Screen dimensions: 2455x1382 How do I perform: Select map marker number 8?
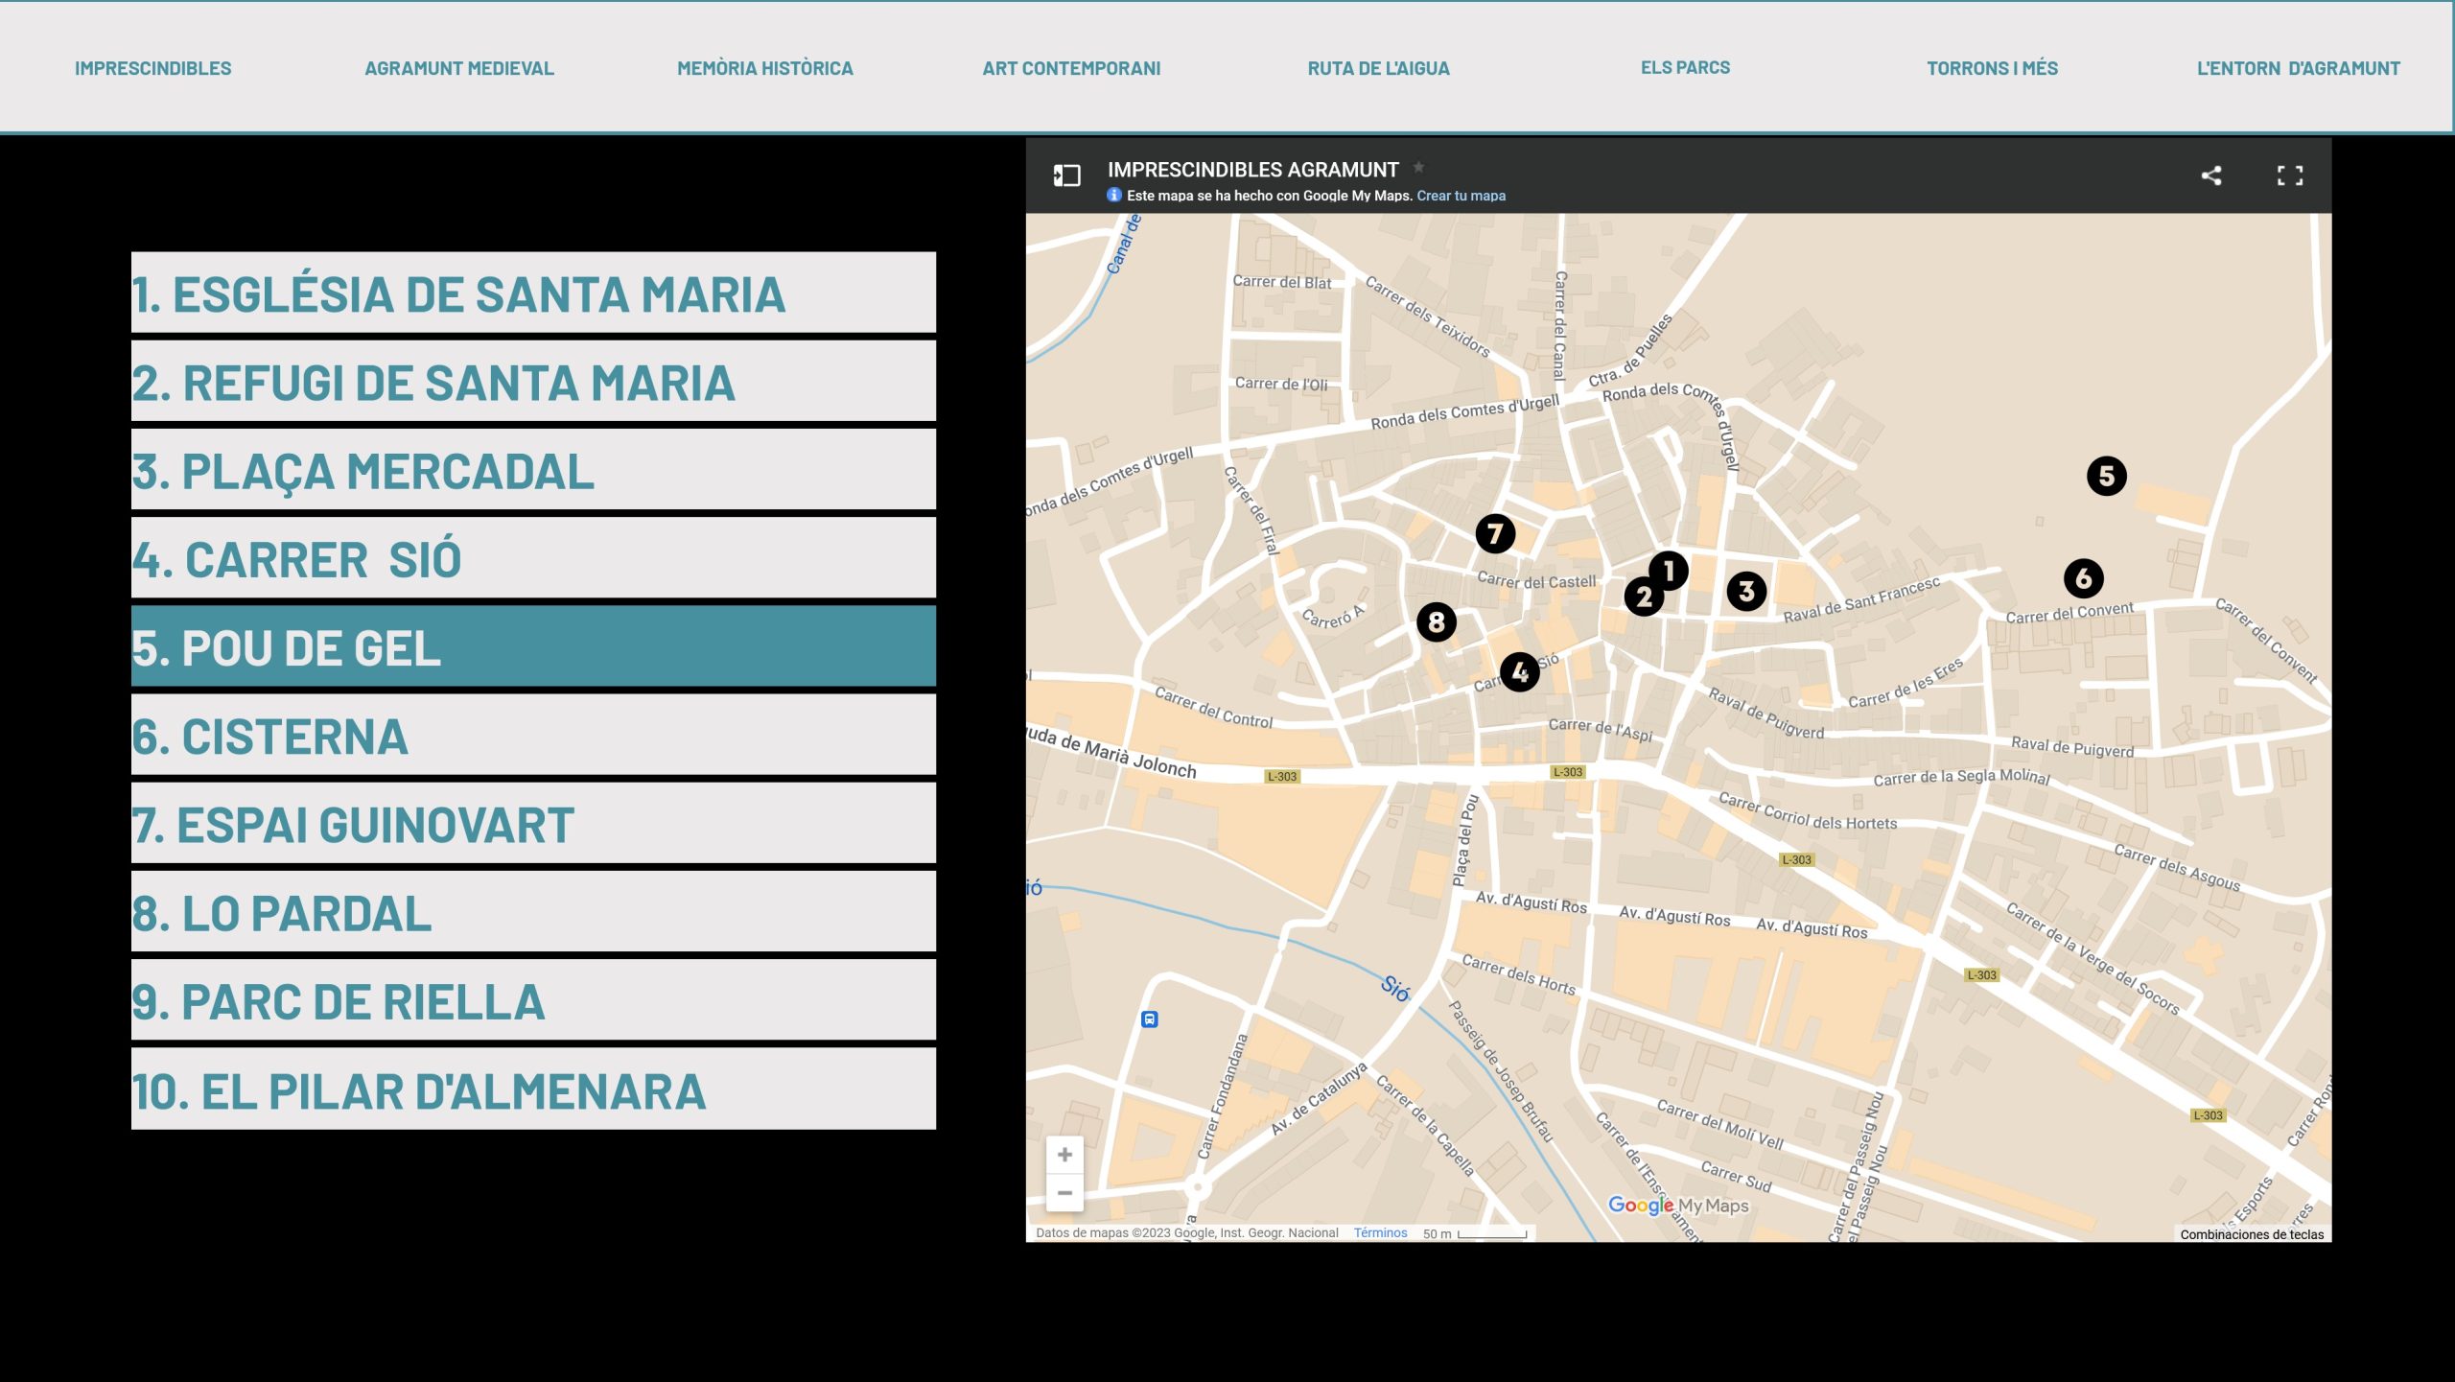(x=1436, y=622)
